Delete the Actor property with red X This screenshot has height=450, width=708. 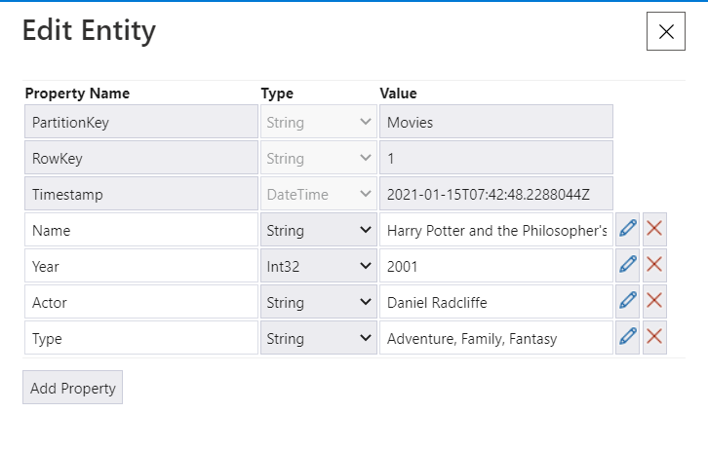point(655,302)
